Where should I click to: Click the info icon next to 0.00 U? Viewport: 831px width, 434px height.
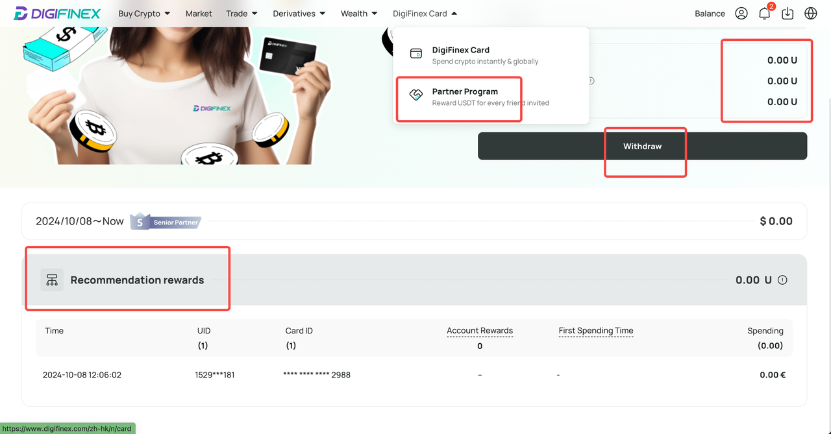[x=782, y=280]
